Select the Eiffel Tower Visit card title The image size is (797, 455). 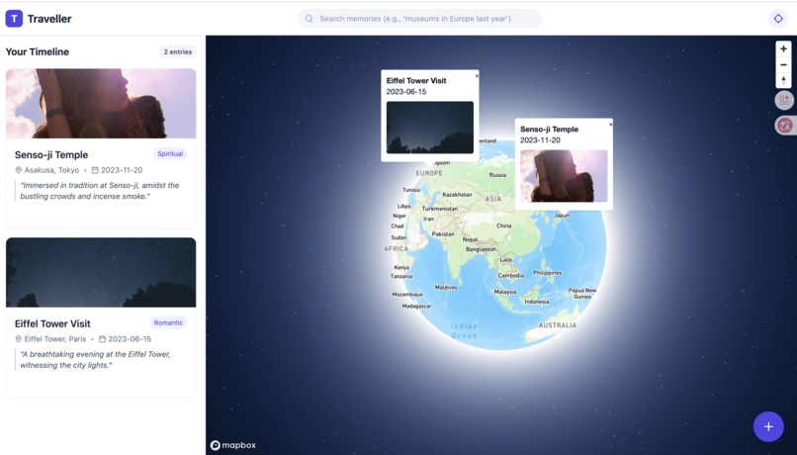pos(52,323)
